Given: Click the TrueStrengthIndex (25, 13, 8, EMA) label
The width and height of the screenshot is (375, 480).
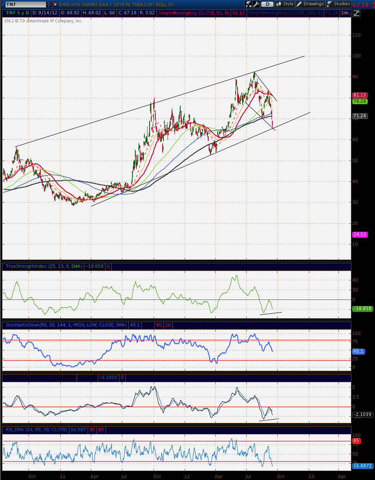Looking at the screenshot, I should 44,266.
